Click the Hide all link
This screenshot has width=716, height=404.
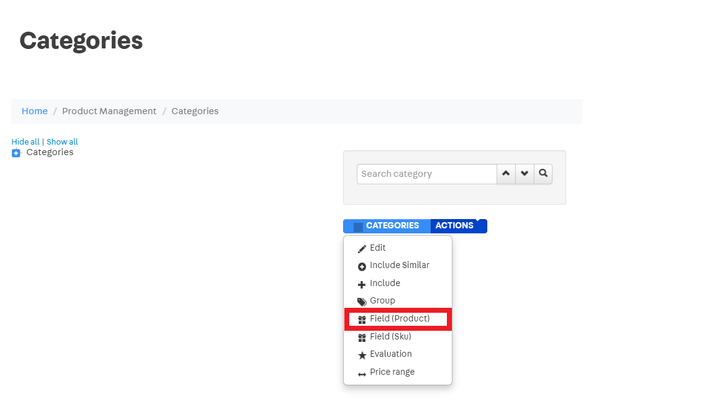(x=25, y=141)
